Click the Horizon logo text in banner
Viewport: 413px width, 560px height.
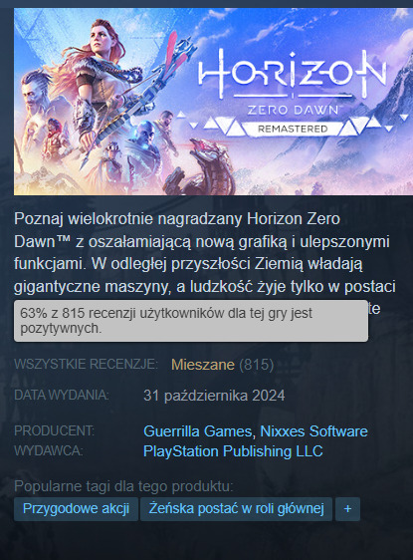(x=293, y=72)
